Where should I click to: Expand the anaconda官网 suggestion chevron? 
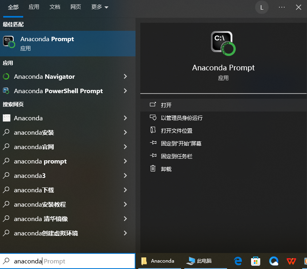pos(125,147)
